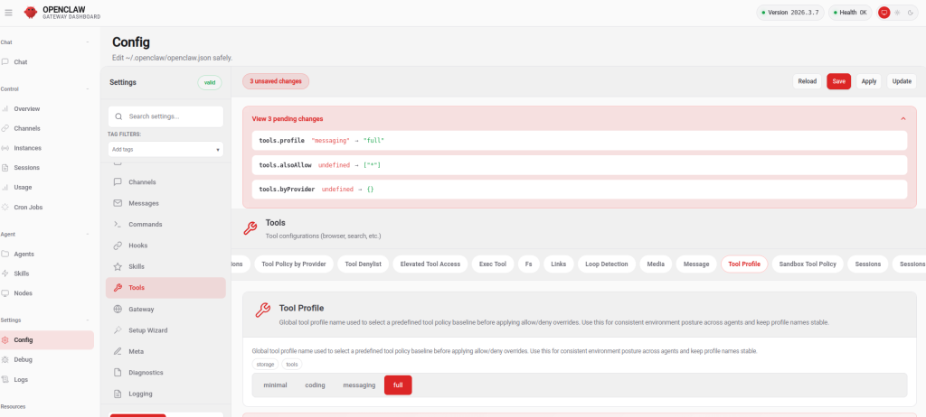Focus the Search settings input field
The width and height of the screenshot is (926, 417).
coord(166,116)
